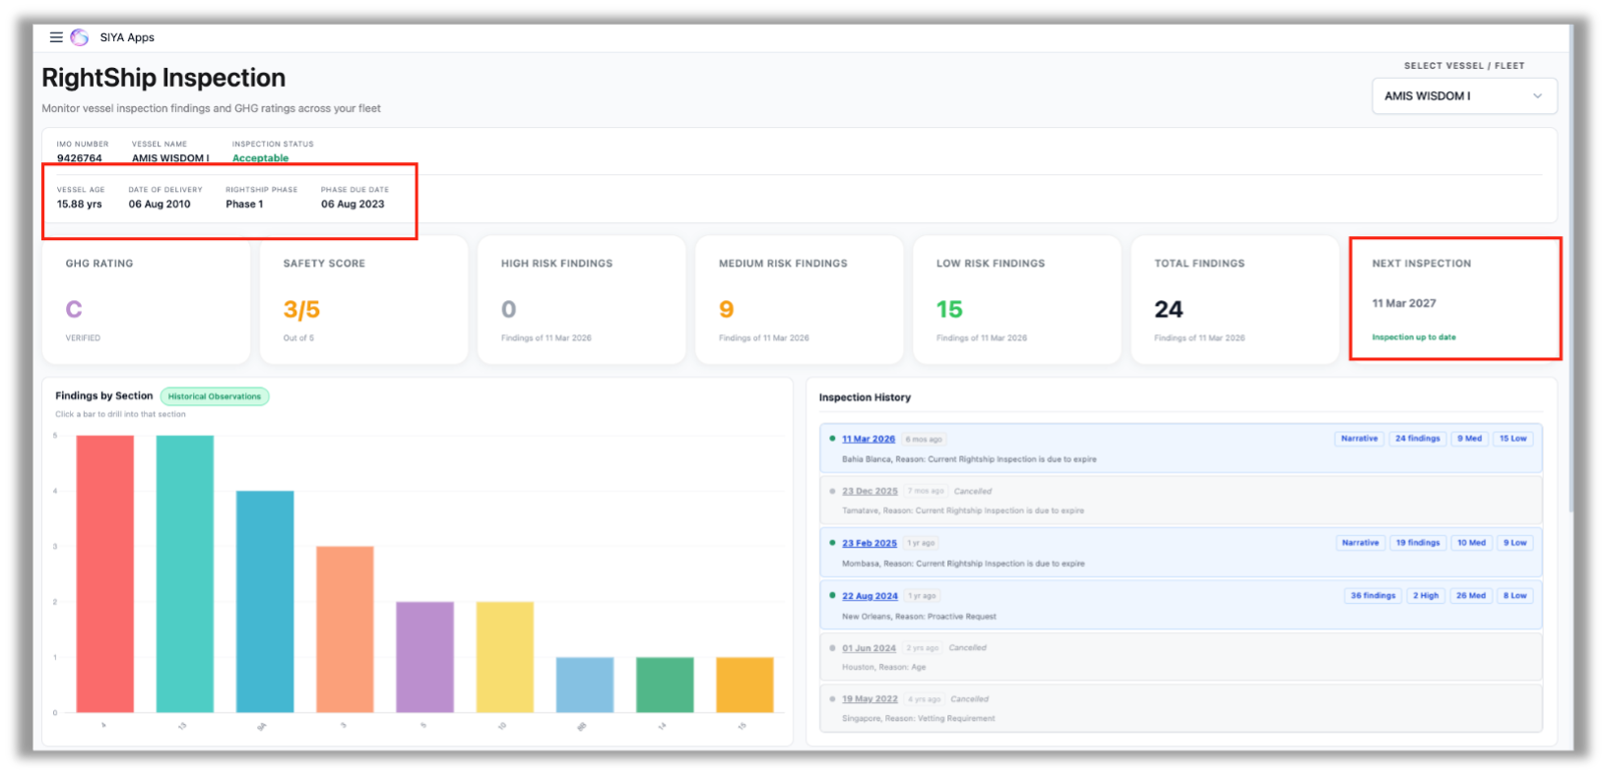Click the phase due date 06 Aug 2023
1606x778 pixels.
[353, 205]
